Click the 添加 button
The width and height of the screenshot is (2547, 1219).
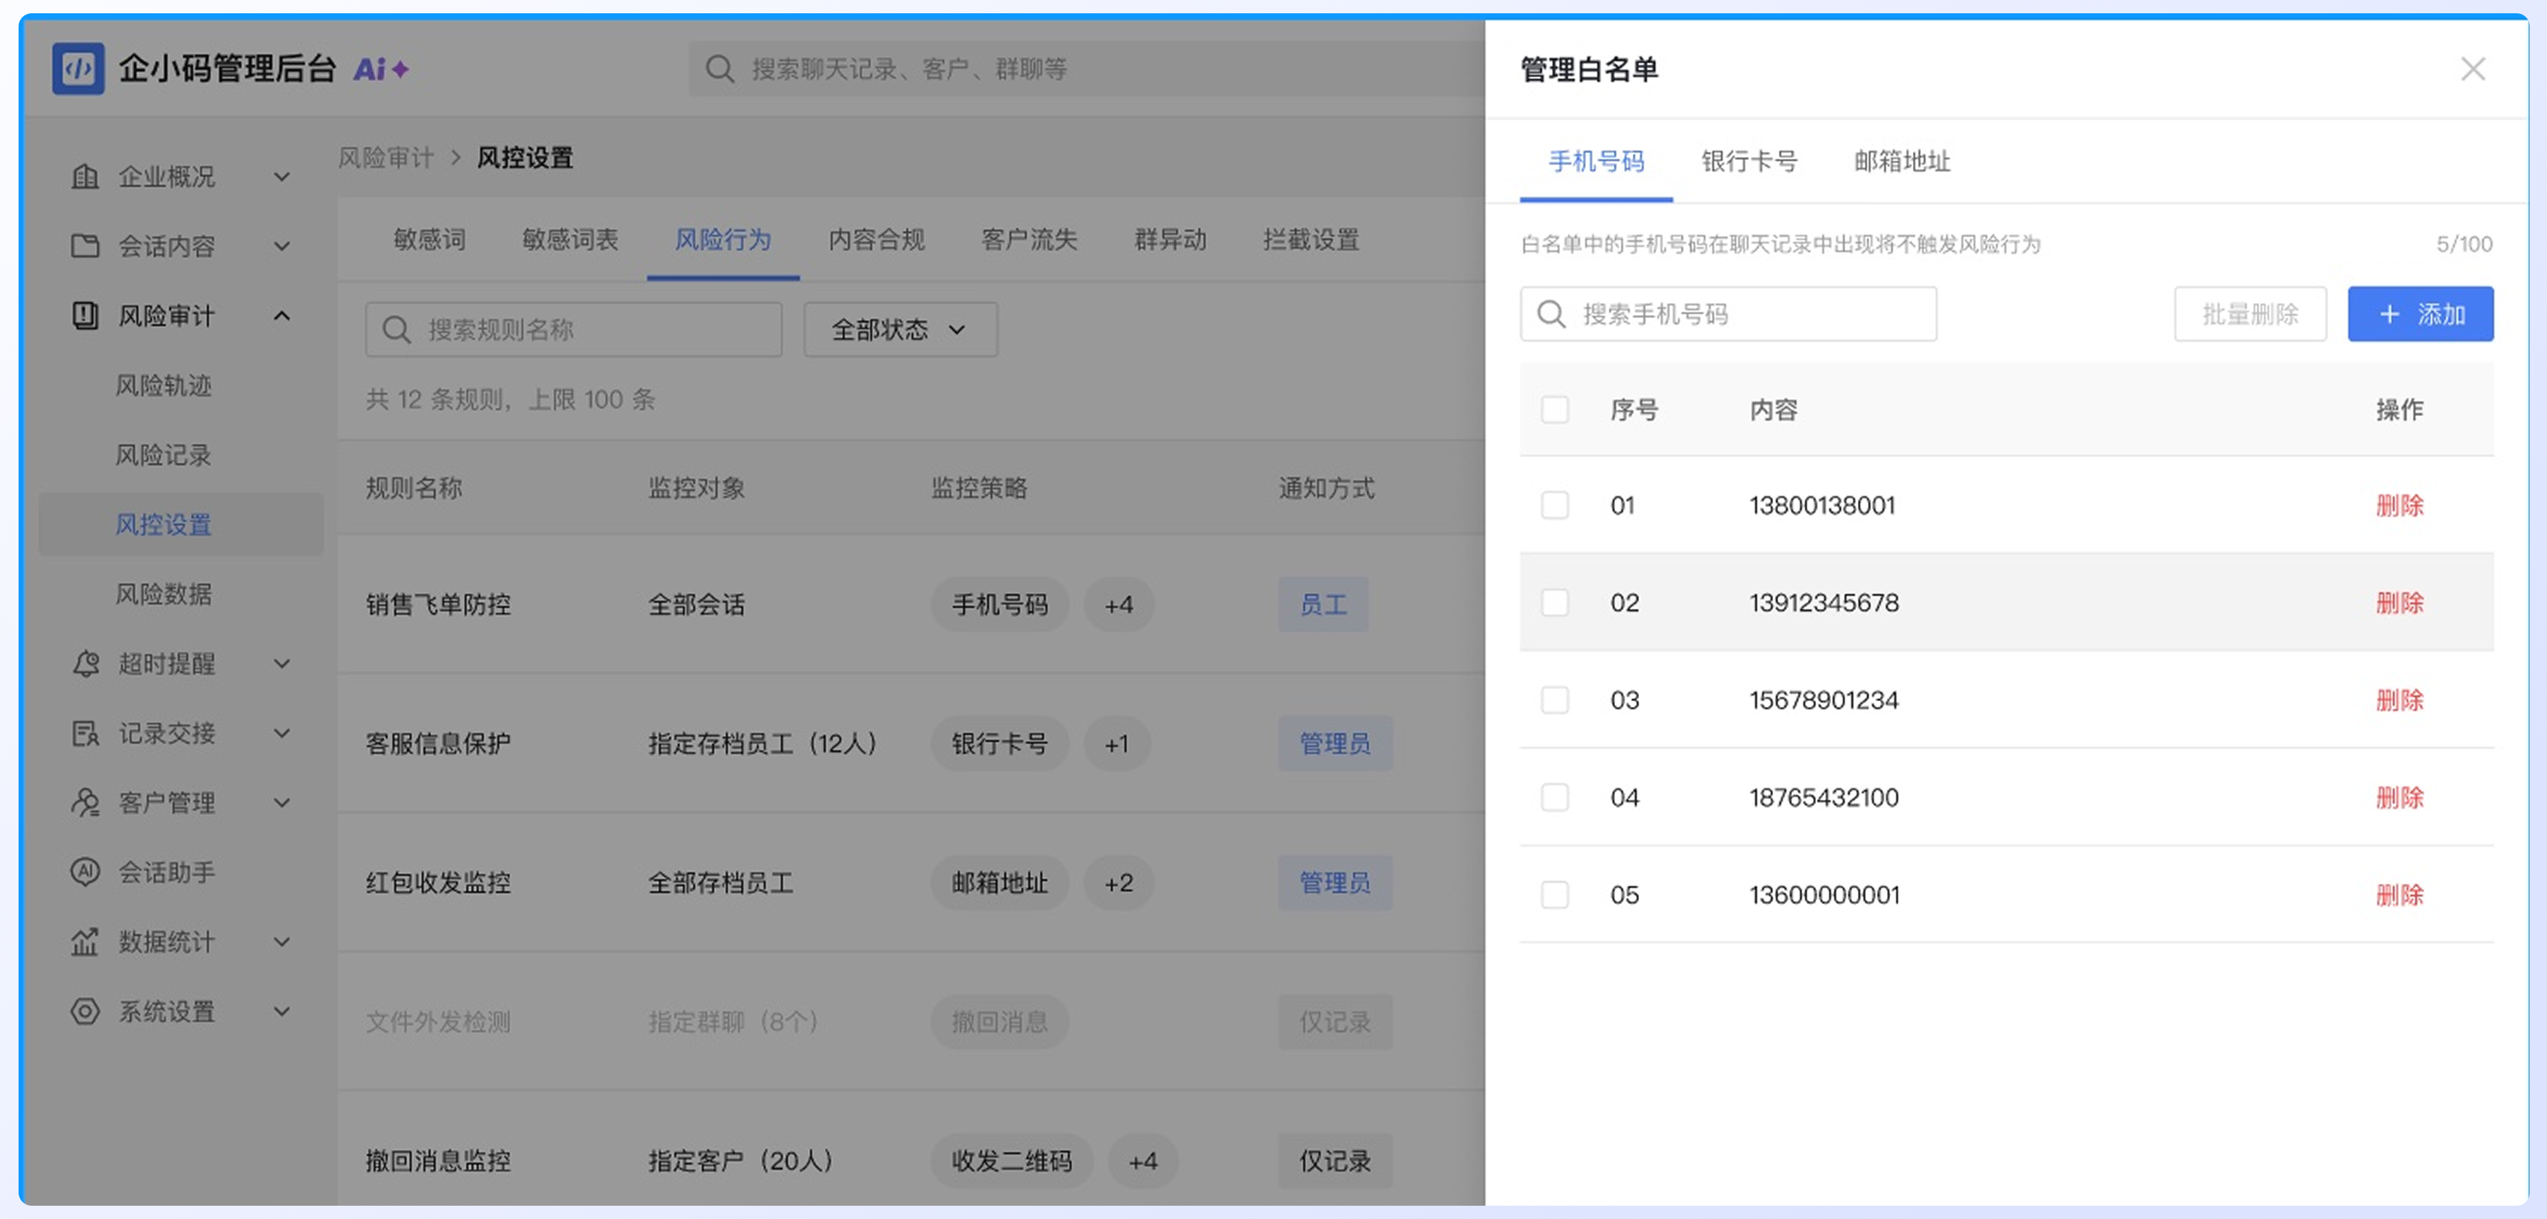point(2420,314)
